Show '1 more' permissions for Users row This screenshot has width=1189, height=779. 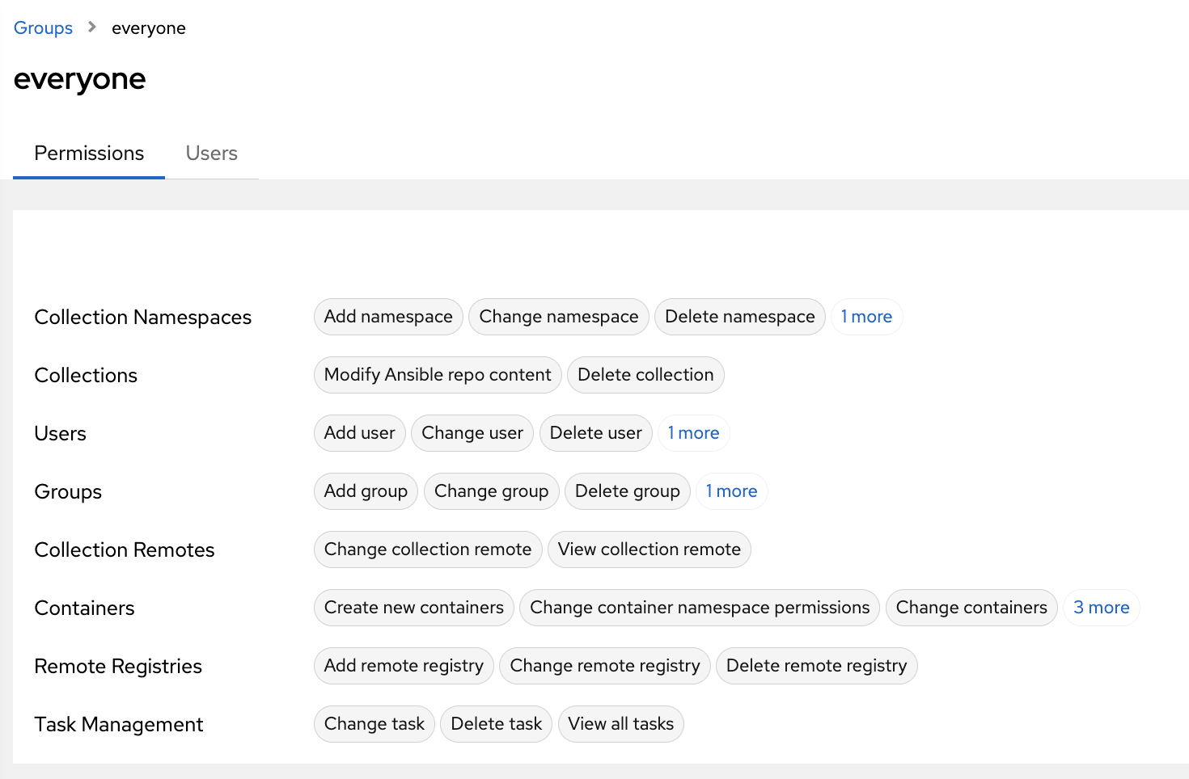point(693,433)
